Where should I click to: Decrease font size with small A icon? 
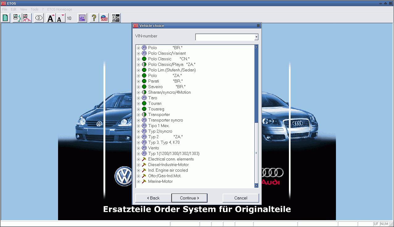61,18
